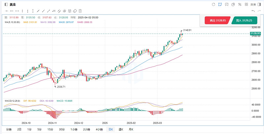Click the percent sign icon
The image size is (264, 134).
point(240,4)
